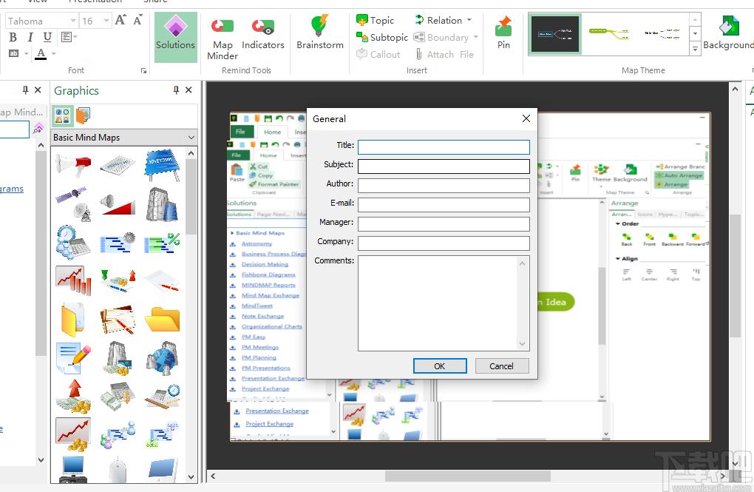The height and width of the screenshot is (492, 754).
Task: Select the green branch map theme
Action: tap(609, 34)
